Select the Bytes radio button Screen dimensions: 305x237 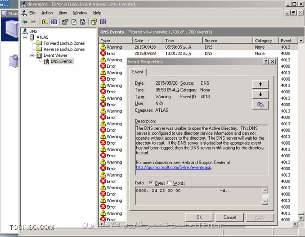click(x=151, y=183)
